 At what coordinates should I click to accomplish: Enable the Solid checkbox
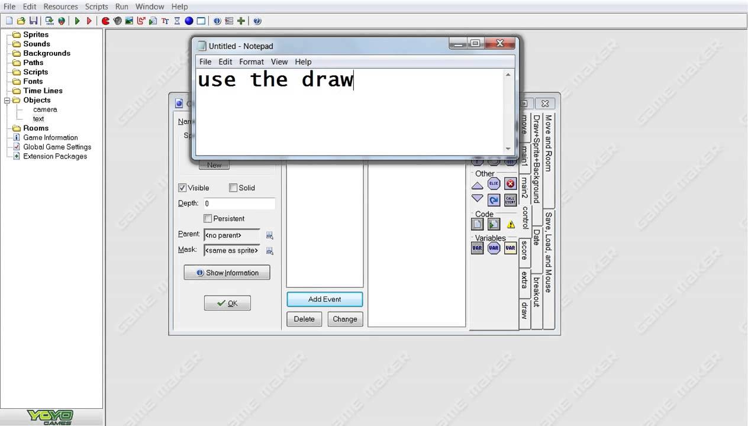[x=233, y=188]
